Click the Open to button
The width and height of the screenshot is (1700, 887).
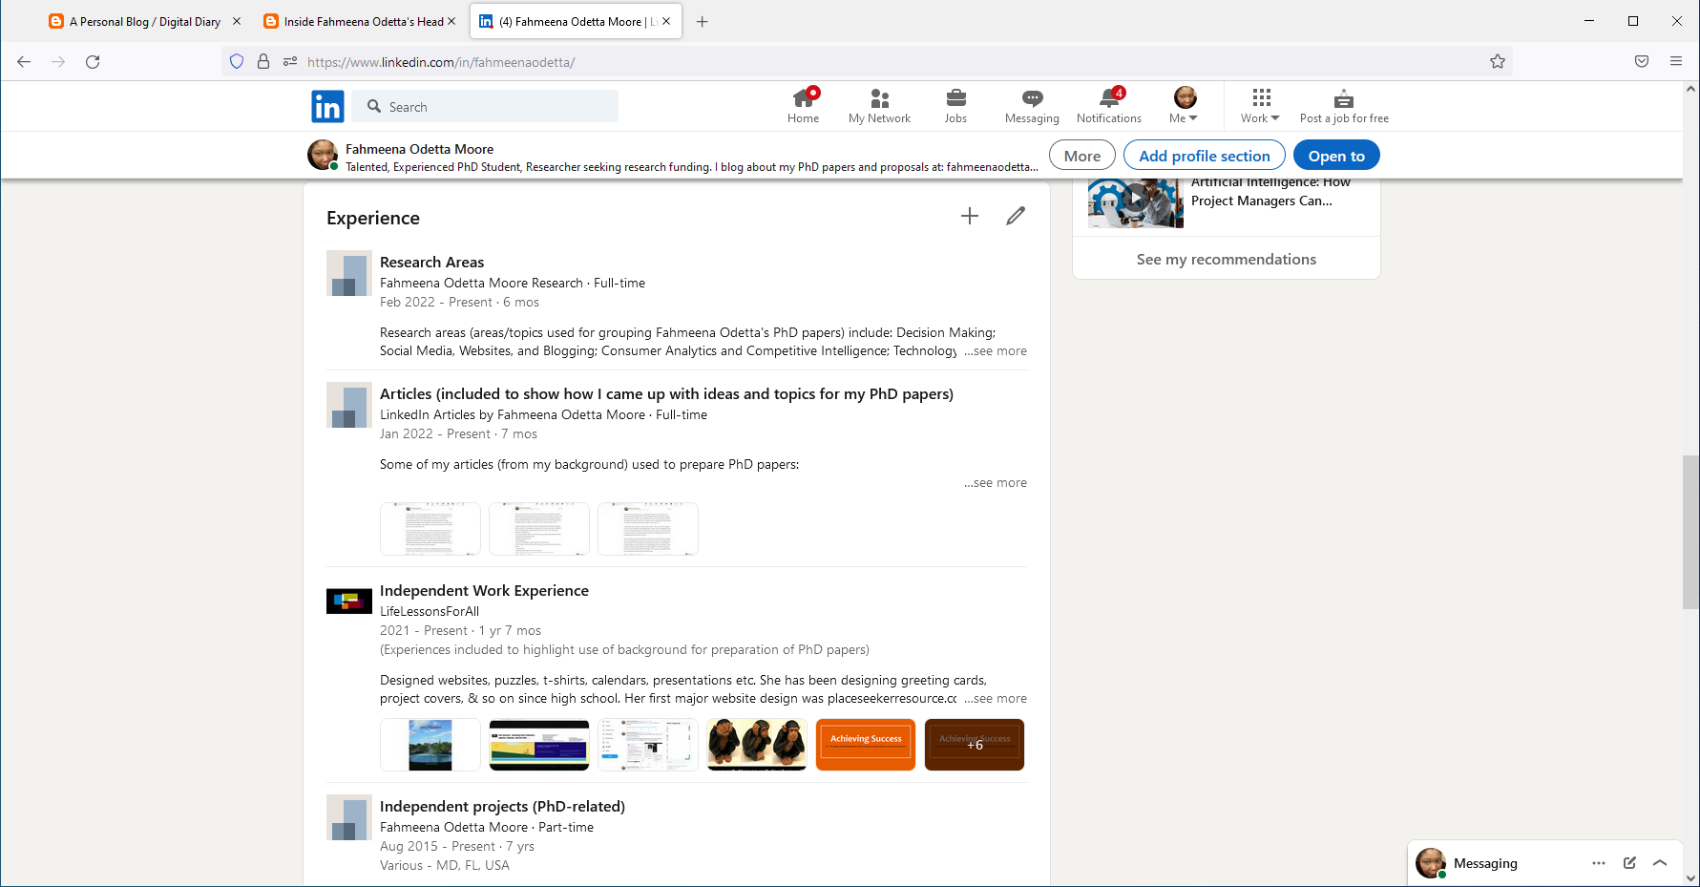tap(1336, 156)
